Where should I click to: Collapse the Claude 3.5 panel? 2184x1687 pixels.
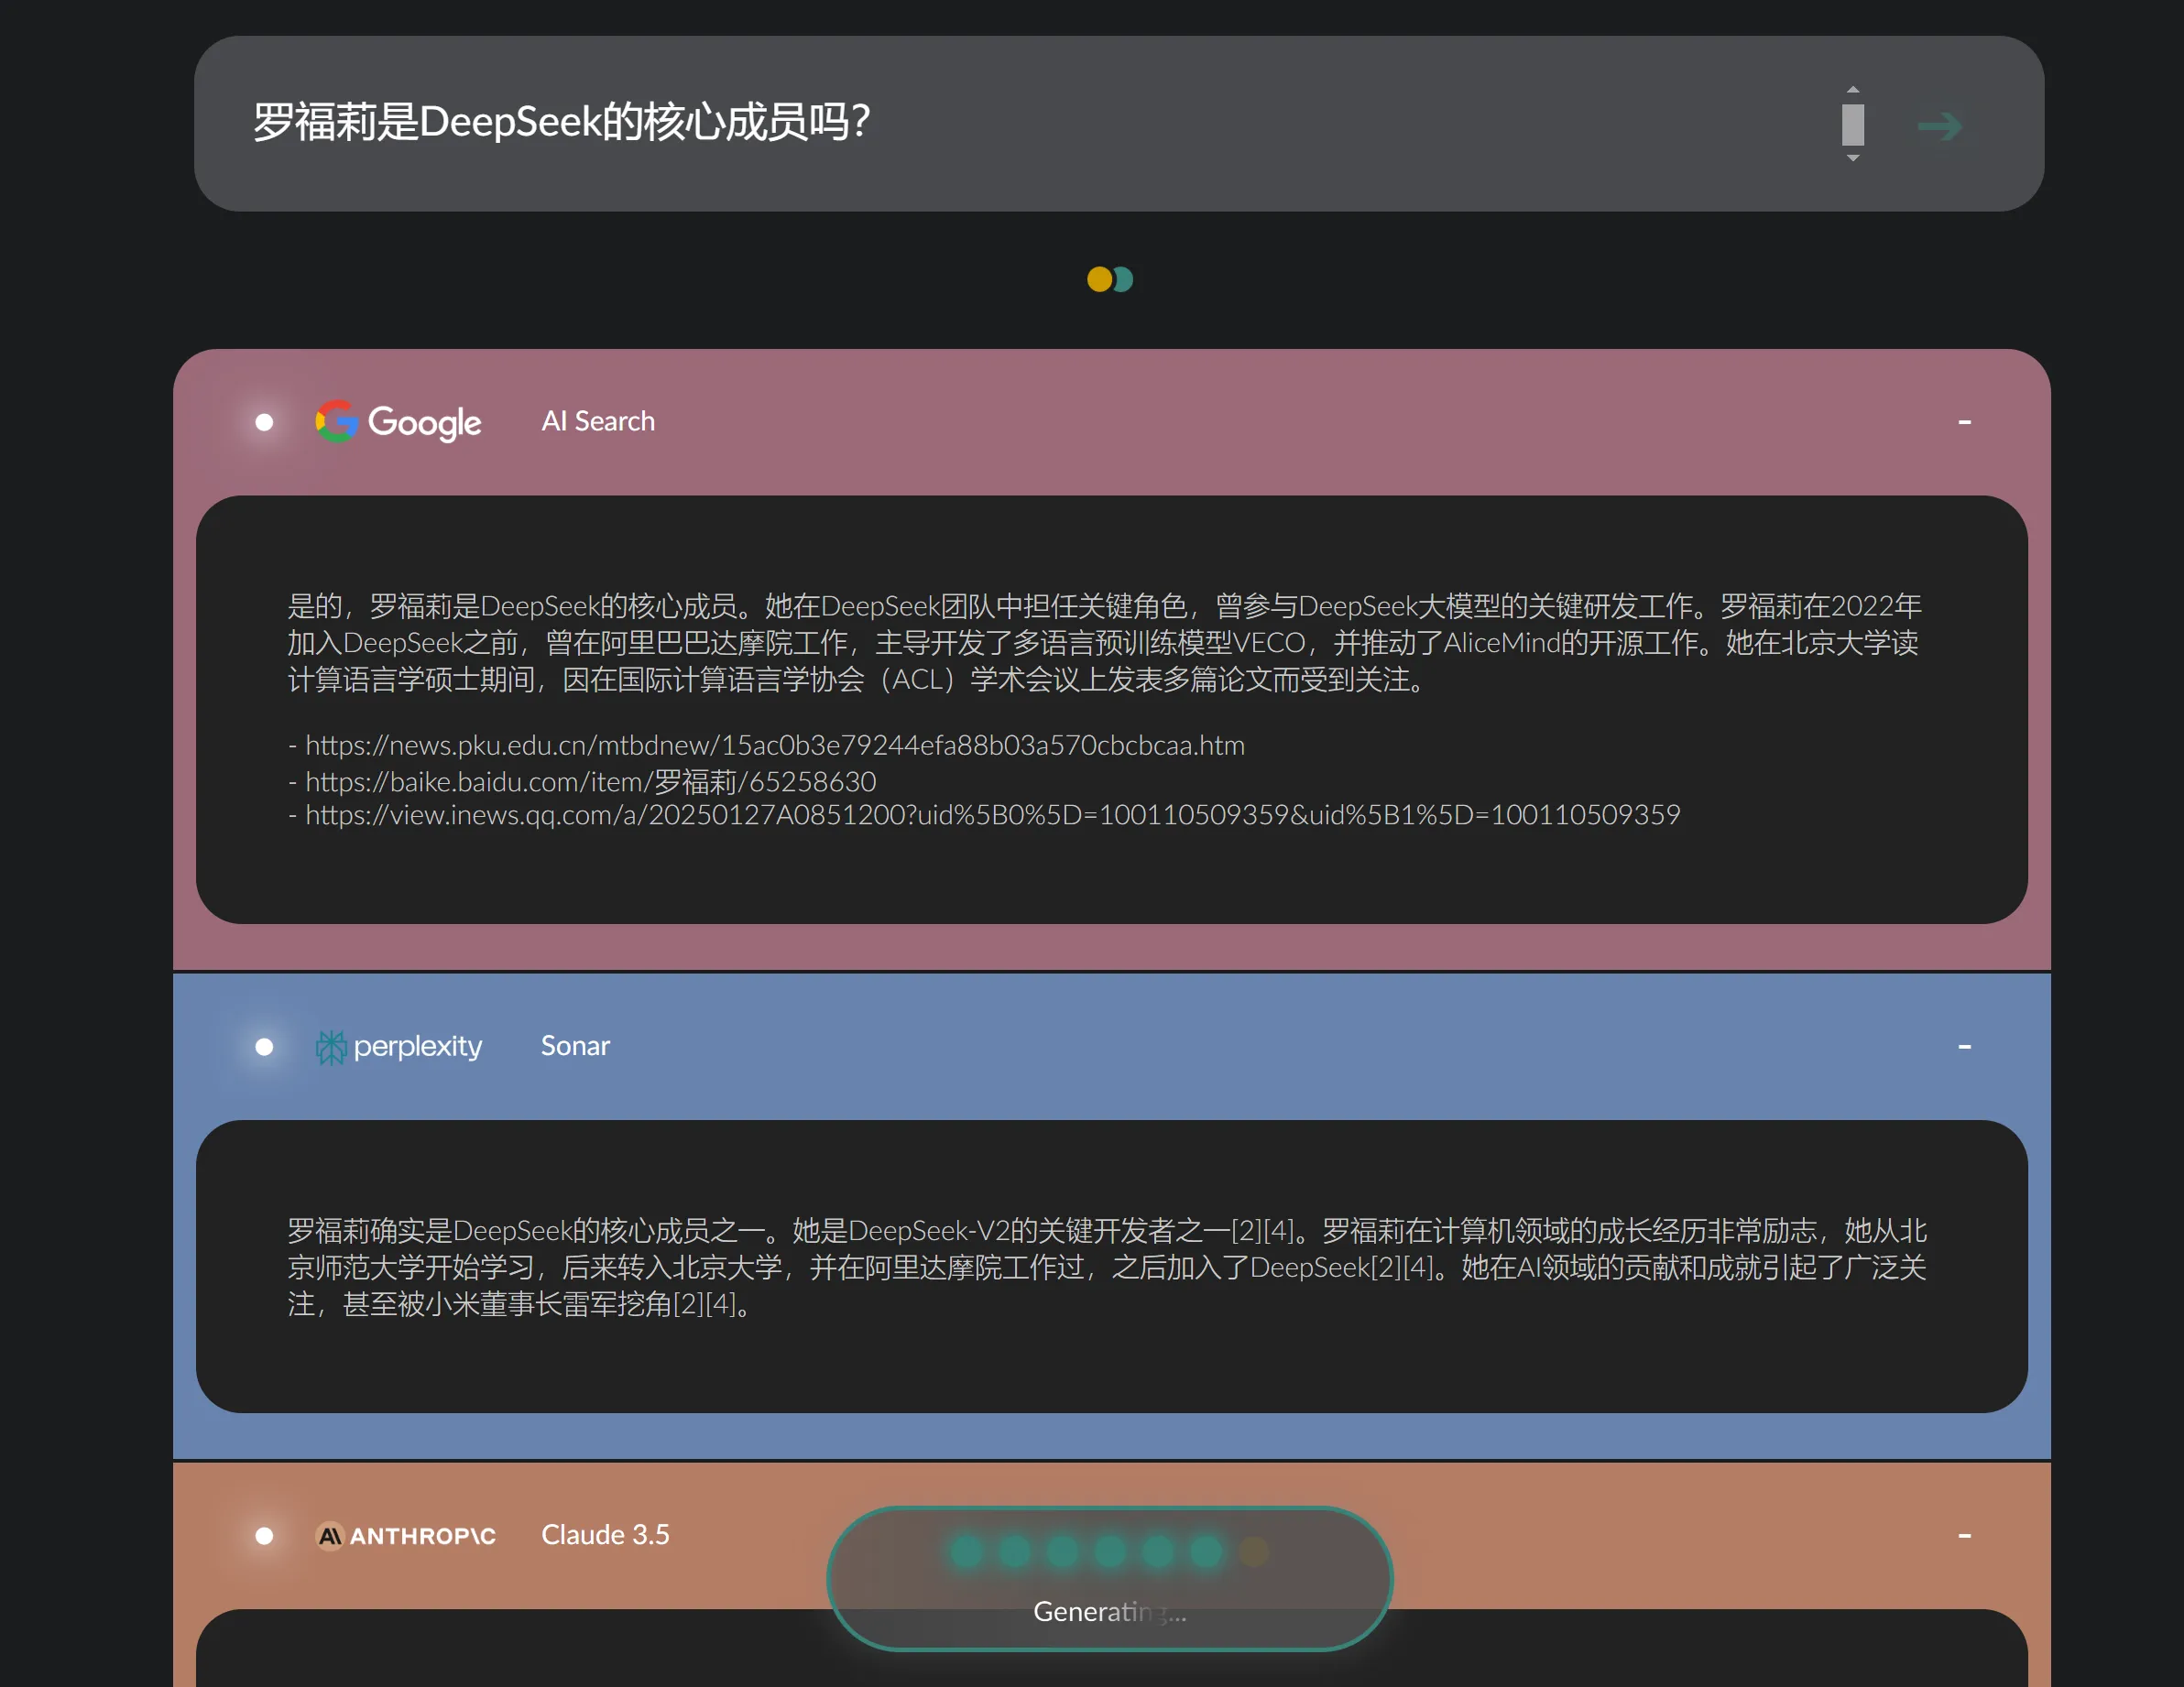1964,1535
